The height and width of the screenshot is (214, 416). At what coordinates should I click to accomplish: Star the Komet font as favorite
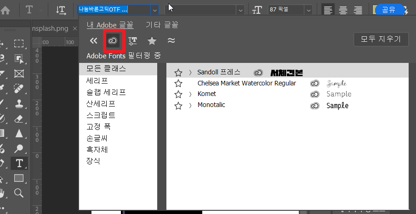click(178, 94)
